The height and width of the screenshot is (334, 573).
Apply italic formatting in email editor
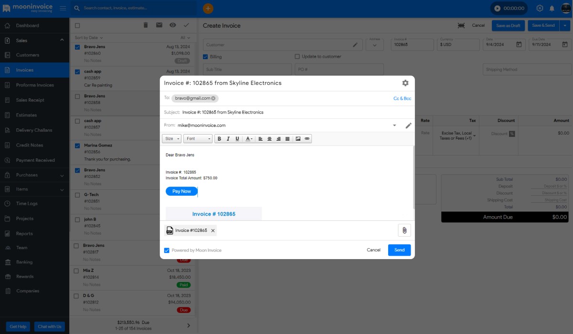[x=228, y=139]
